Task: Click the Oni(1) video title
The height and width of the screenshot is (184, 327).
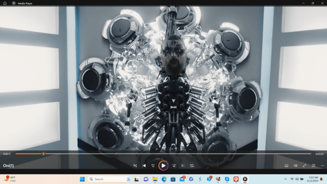Action: click(x=9, y=166)
